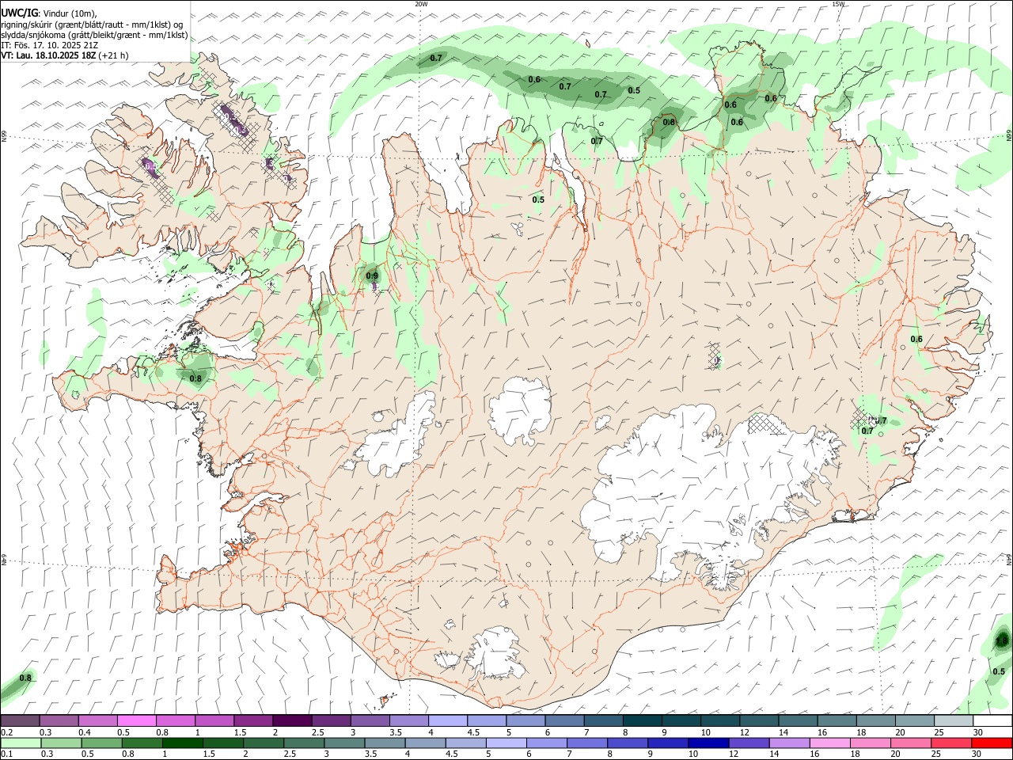
Task: Select the medium green 0.5 swatch in lower legend
Action: 101,743
